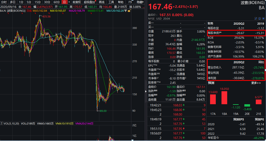Set a price alert with bell icon

(260, 19)
